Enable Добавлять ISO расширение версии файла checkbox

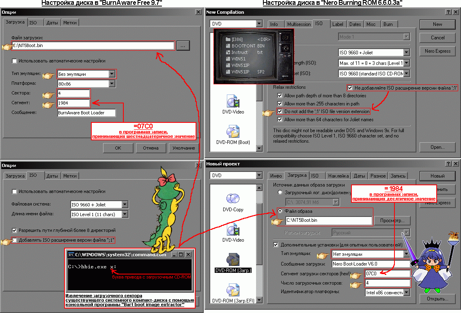[14, 240]
